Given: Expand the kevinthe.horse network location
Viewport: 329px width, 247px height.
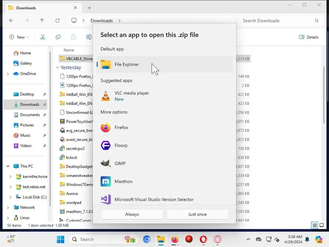Looking at the screenshot, I should click(x=11, y=177).
